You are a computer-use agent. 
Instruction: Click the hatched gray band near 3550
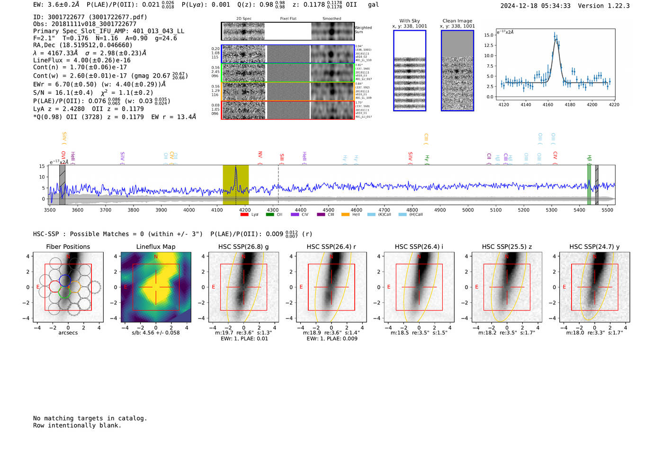point(62,185)
